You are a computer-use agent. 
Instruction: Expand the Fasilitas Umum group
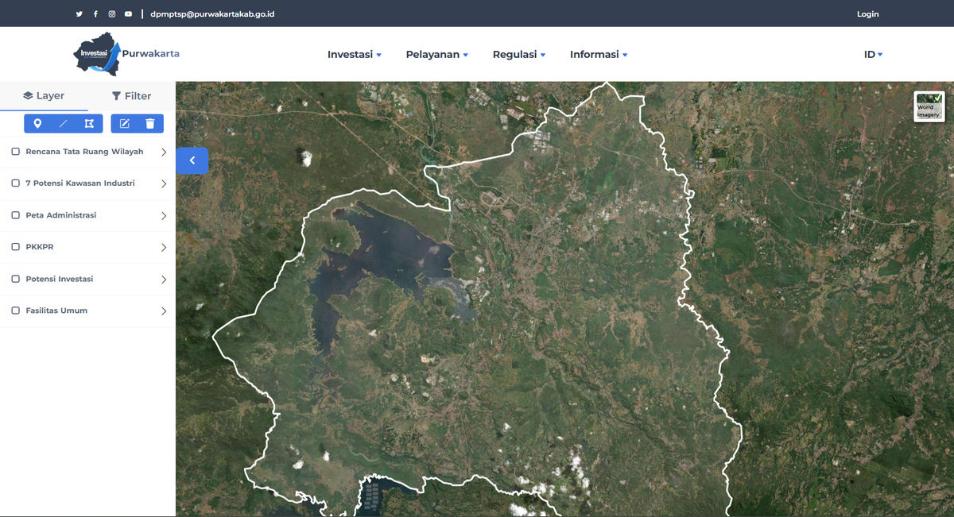coord(164,311)
